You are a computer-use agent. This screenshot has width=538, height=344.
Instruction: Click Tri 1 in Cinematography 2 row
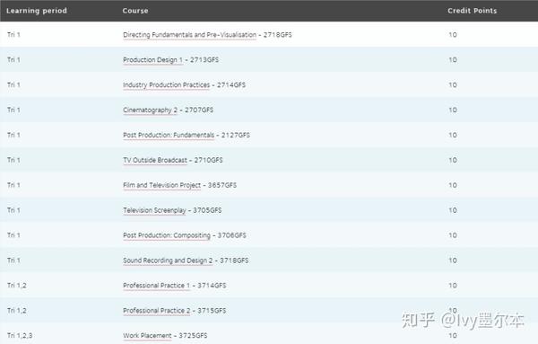13,110
